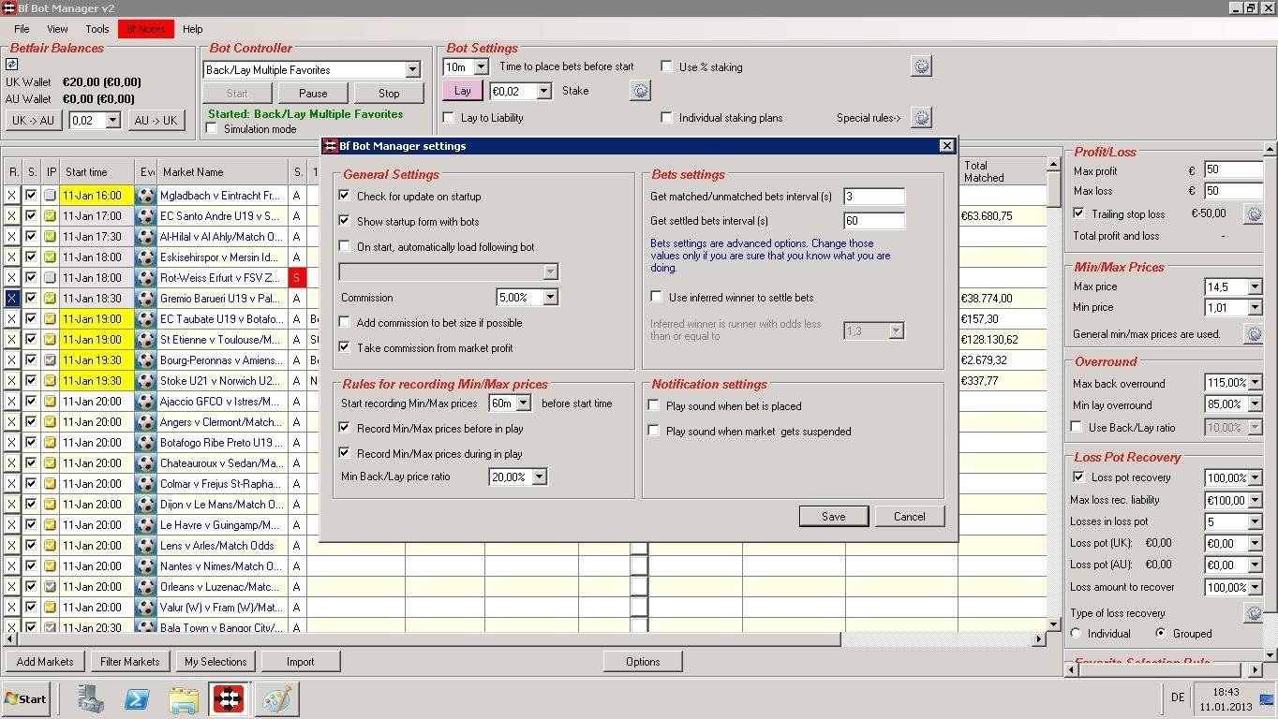Image resolution: width=1278 pixels, height=719 pixels.
Task: Click the Pause bot button
Action: pos(313,94)
